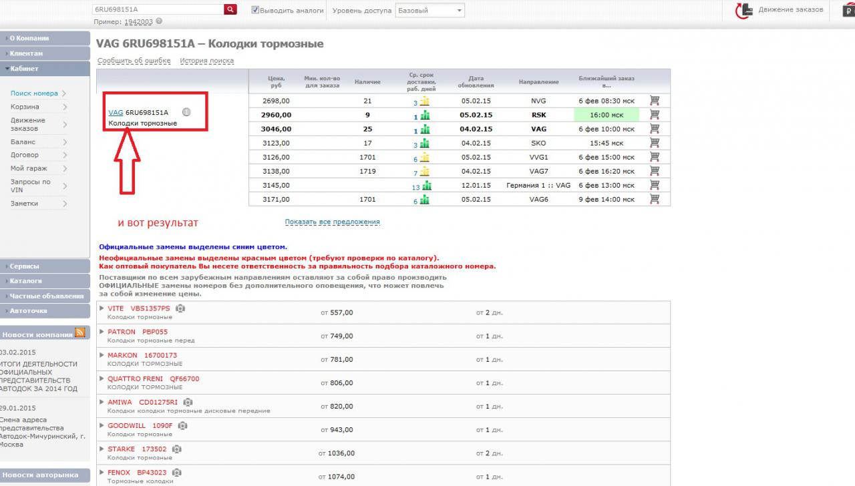This screenshot has width=855, height=486.
Task: Open the Новости авторынка panel header
Action: [45, 475]
